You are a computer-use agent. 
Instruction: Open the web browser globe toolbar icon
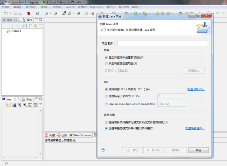[x=79, y=13]
